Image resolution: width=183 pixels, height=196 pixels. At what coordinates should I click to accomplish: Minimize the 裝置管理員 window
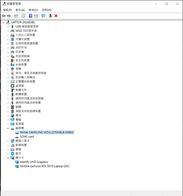click(x=156, y=4)
